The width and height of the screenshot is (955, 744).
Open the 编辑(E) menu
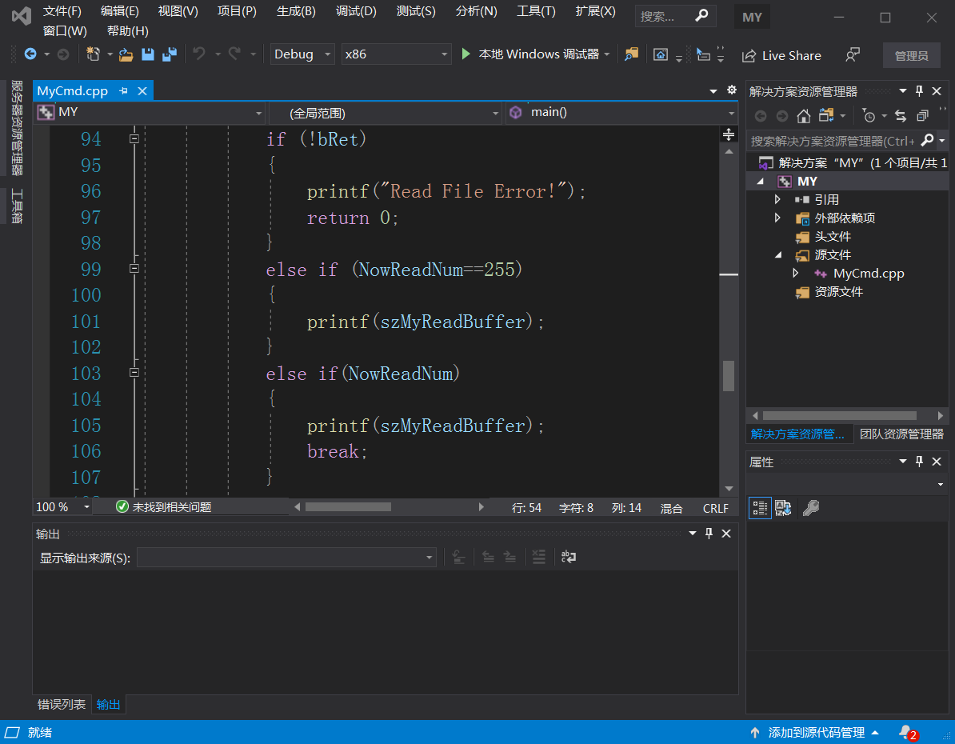click(119, 11)
